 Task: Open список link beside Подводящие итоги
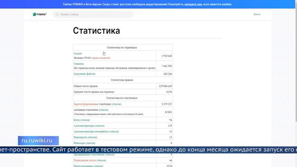(101, 161)
